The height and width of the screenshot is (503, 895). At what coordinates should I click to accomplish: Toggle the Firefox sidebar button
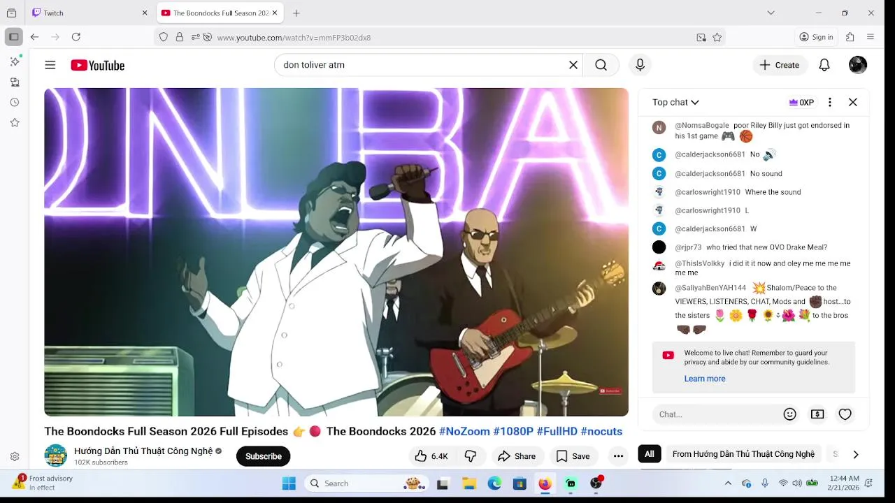click(13, 37)
